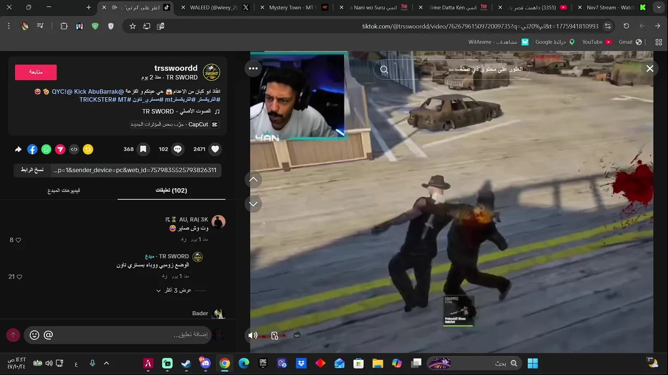Open Epic Games Launcher from the taskbar
Screen dimensions: 668x375
(263, 363)
